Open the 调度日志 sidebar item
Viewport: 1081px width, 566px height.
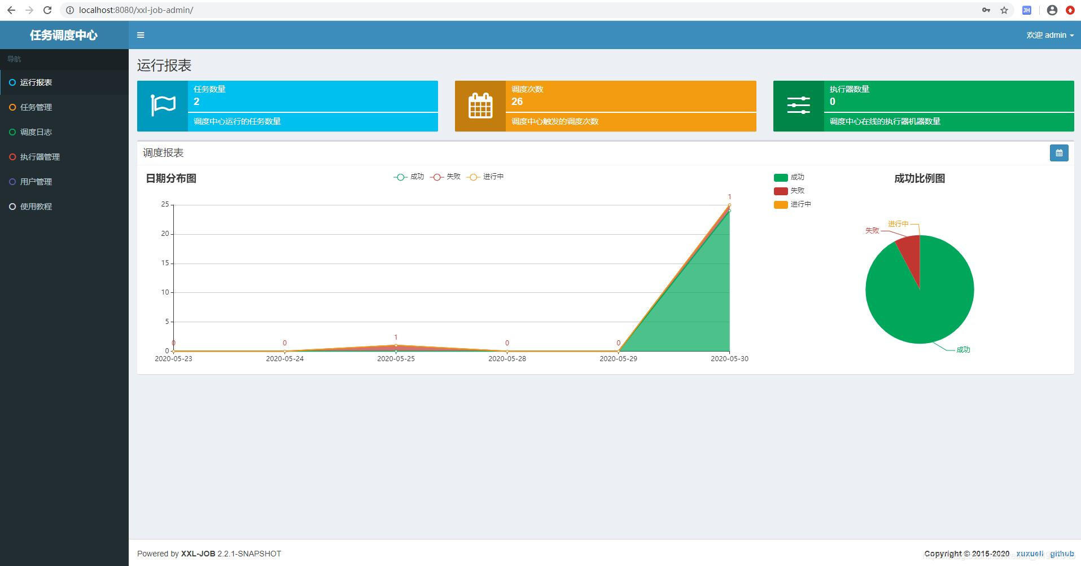click(64, 132)
